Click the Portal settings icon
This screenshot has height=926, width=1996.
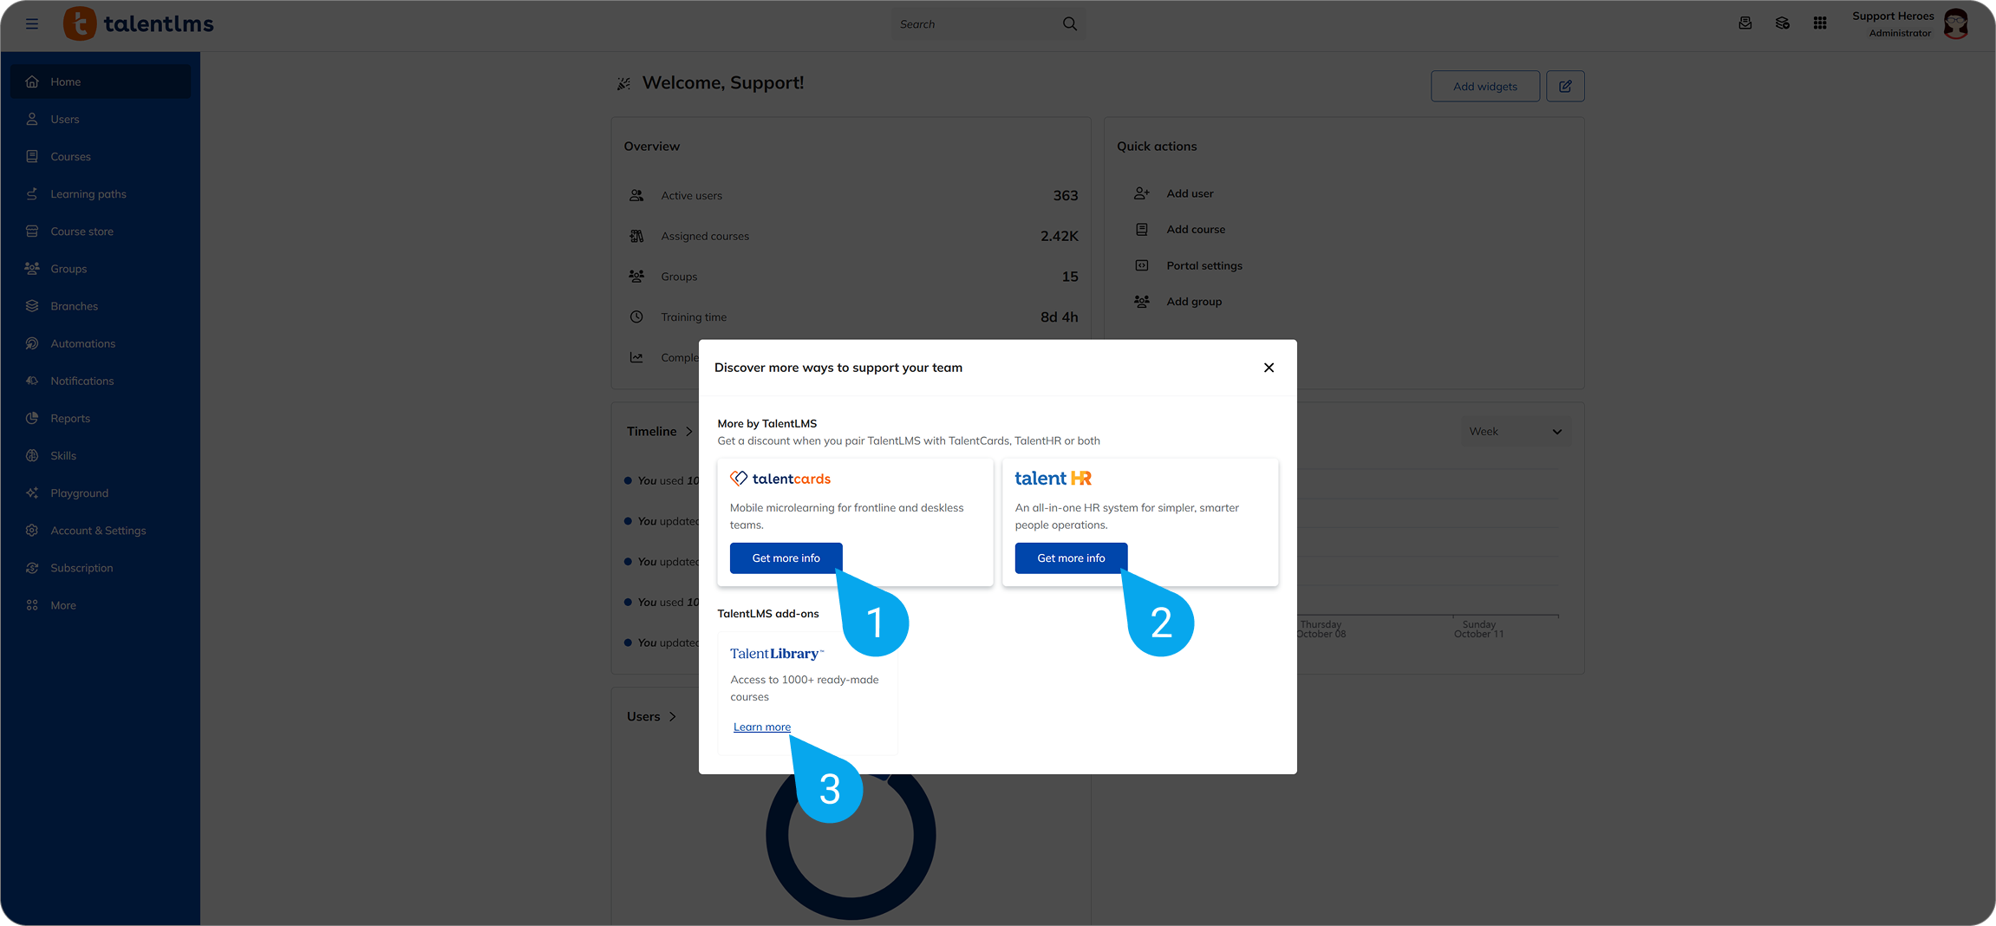pos(1142,265)
